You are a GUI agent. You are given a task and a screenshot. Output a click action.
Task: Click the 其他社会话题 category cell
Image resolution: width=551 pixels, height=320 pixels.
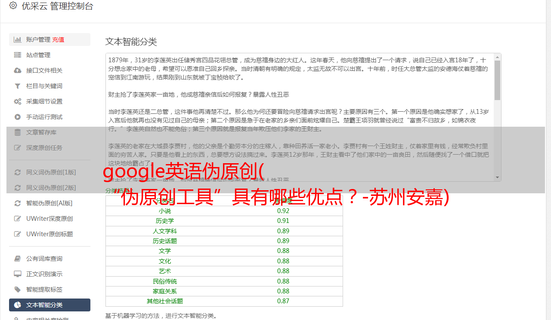click(x=165, y=301)
